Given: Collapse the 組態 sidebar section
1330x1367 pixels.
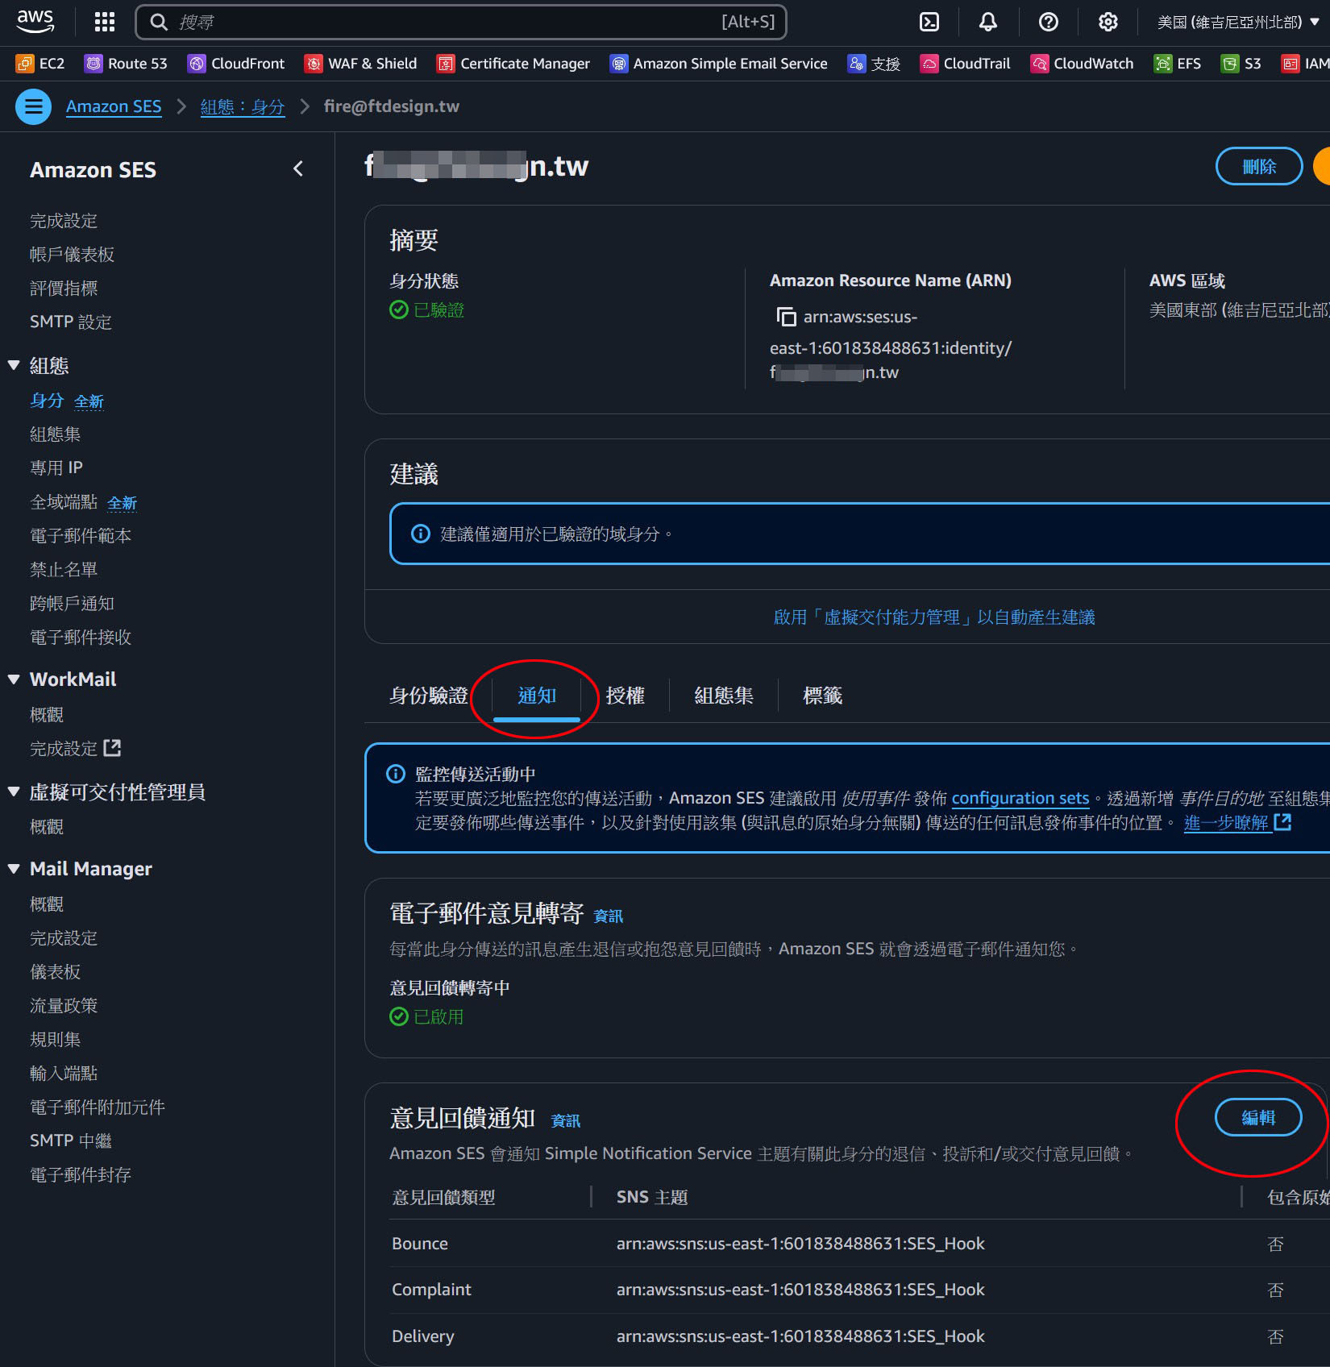Looking at the screenshot, I should (x=14, y=365).
